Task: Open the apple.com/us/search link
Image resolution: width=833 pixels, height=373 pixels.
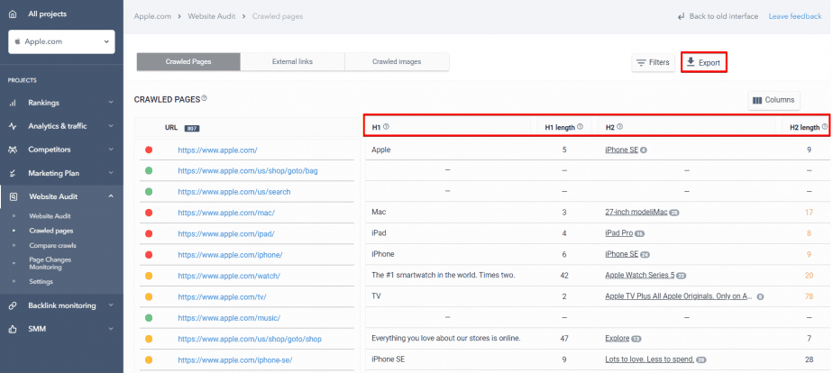Action: click(234, 192)
